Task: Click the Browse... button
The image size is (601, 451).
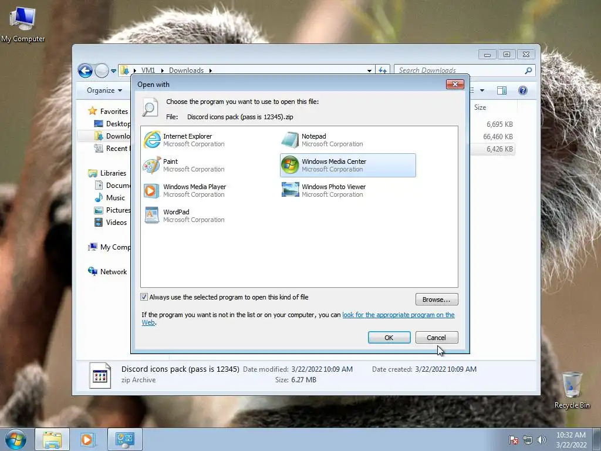Action: click(437, 299)
